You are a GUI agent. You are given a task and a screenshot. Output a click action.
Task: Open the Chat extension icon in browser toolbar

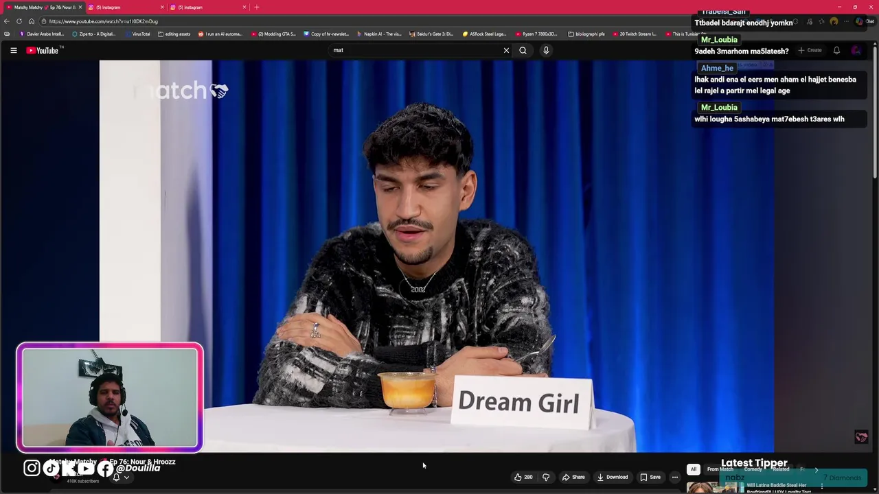(x=865, y=22)
